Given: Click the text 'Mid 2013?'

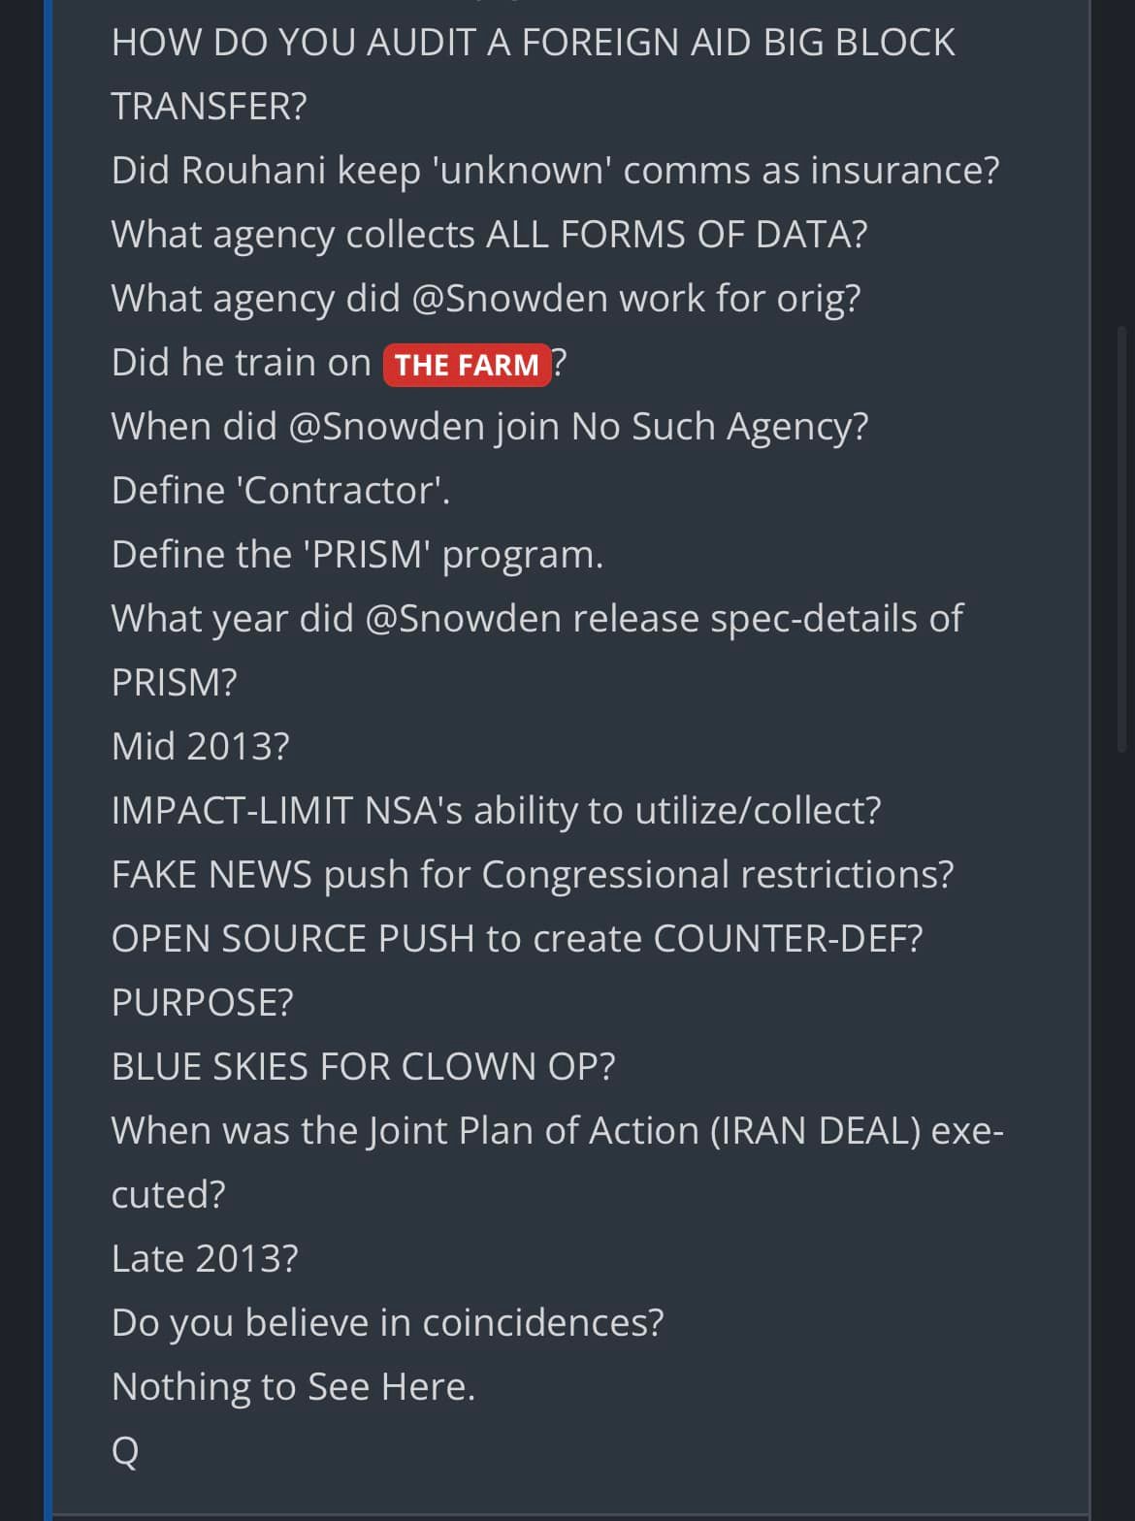Looking at the screenshot, I should pos(201,746).
